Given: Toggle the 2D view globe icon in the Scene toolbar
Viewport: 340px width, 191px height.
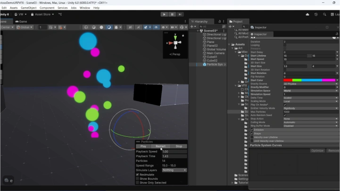Looking at the screenshot, I should point(86,27).
